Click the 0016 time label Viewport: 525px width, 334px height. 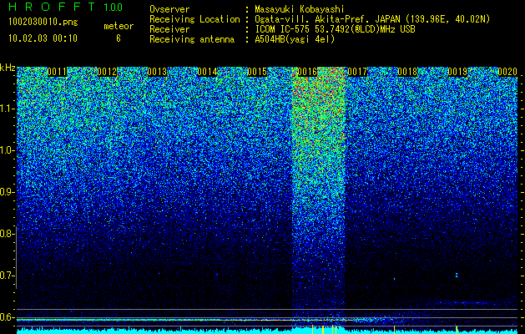(x=307, y=72)
